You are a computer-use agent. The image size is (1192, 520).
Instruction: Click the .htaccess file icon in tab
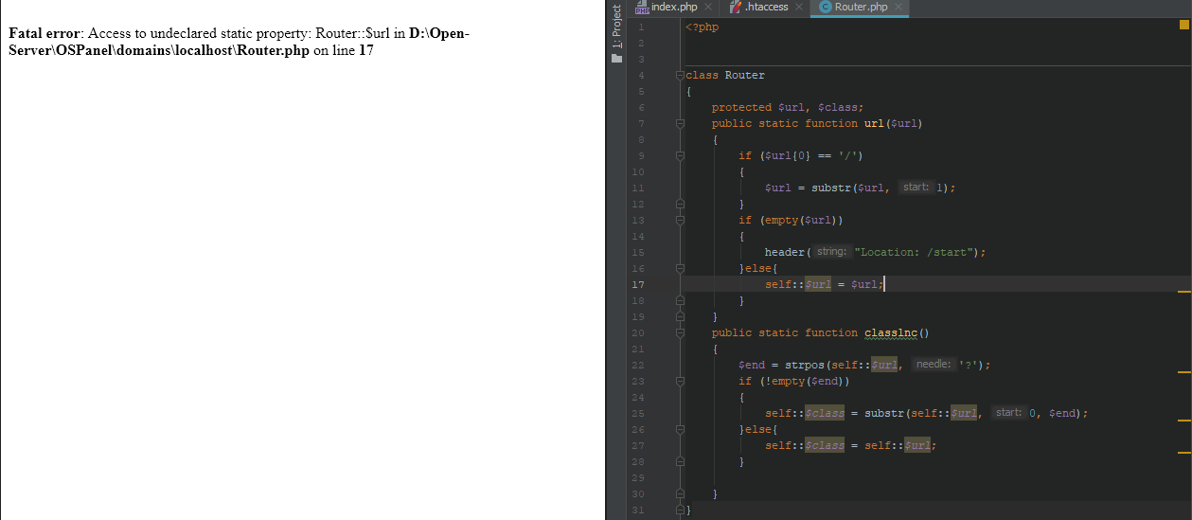click(x=735, y=8)
